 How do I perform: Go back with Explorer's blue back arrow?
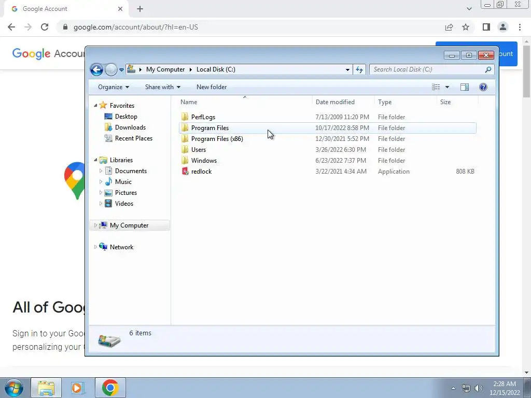pos(96,70)
